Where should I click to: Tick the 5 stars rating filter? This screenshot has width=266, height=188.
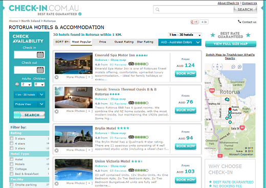coord(12,138)
